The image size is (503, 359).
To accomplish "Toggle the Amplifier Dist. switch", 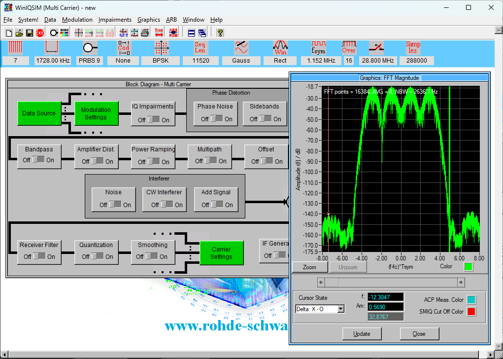I will (x=98, y=161).
